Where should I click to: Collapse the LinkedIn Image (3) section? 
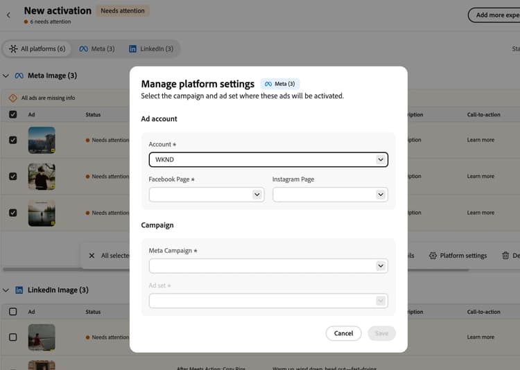(x=6, y=290)
